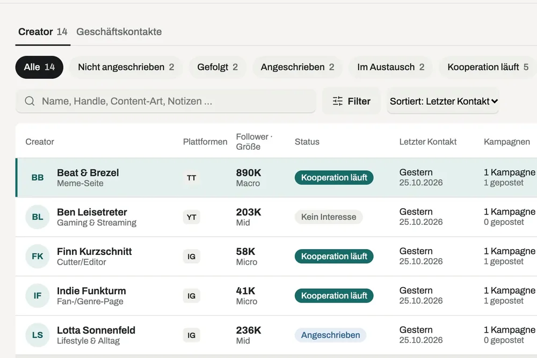
Task: Click the Gaming & Streaming subtitle
Action: [x=97, y=223]
